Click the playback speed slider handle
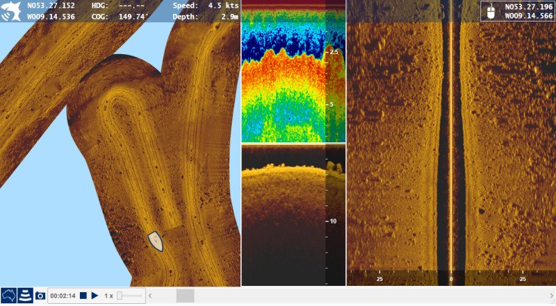The width and height of the screenshot is (556, 306). click(x=120, y=296)
